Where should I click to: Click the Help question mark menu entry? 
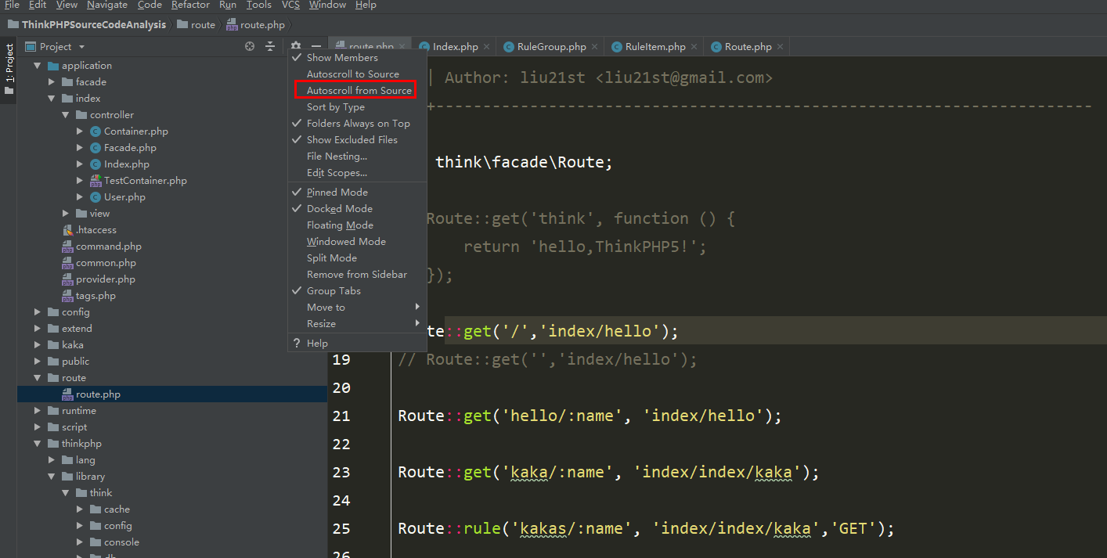[317, 344]
